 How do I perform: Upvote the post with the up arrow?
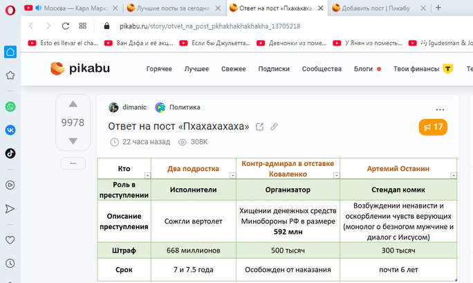(73, 105)
